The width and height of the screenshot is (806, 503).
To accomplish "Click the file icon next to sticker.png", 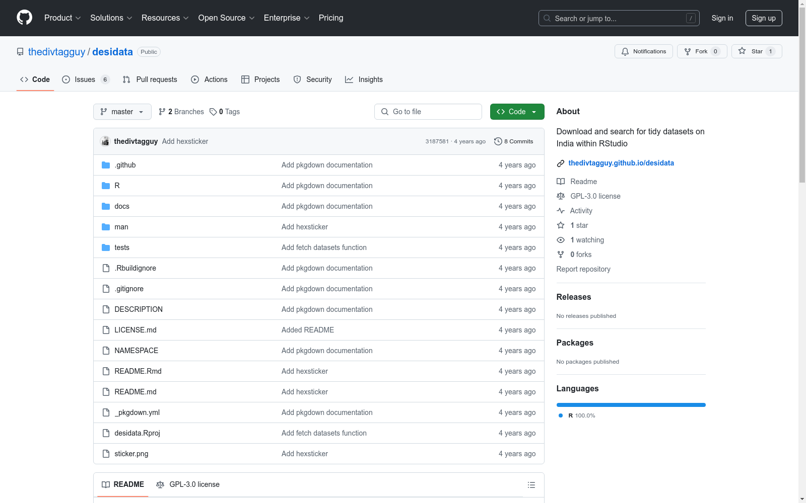I will coord(106,454).
